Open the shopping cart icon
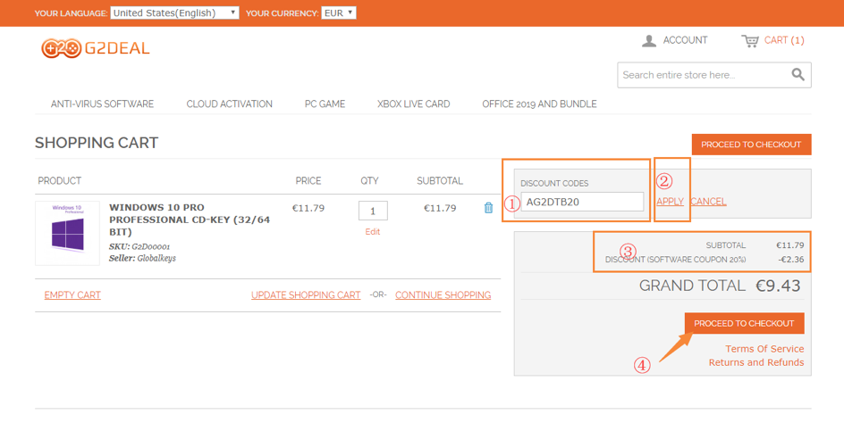Screen dimensions: 844x431 click(x=749, y=41)
